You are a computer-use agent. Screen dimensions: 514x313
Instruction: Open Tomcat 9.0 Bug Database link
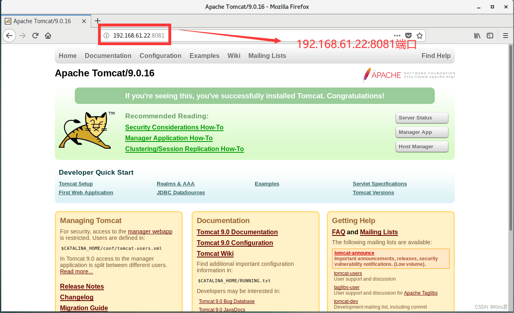click(227, 301)
